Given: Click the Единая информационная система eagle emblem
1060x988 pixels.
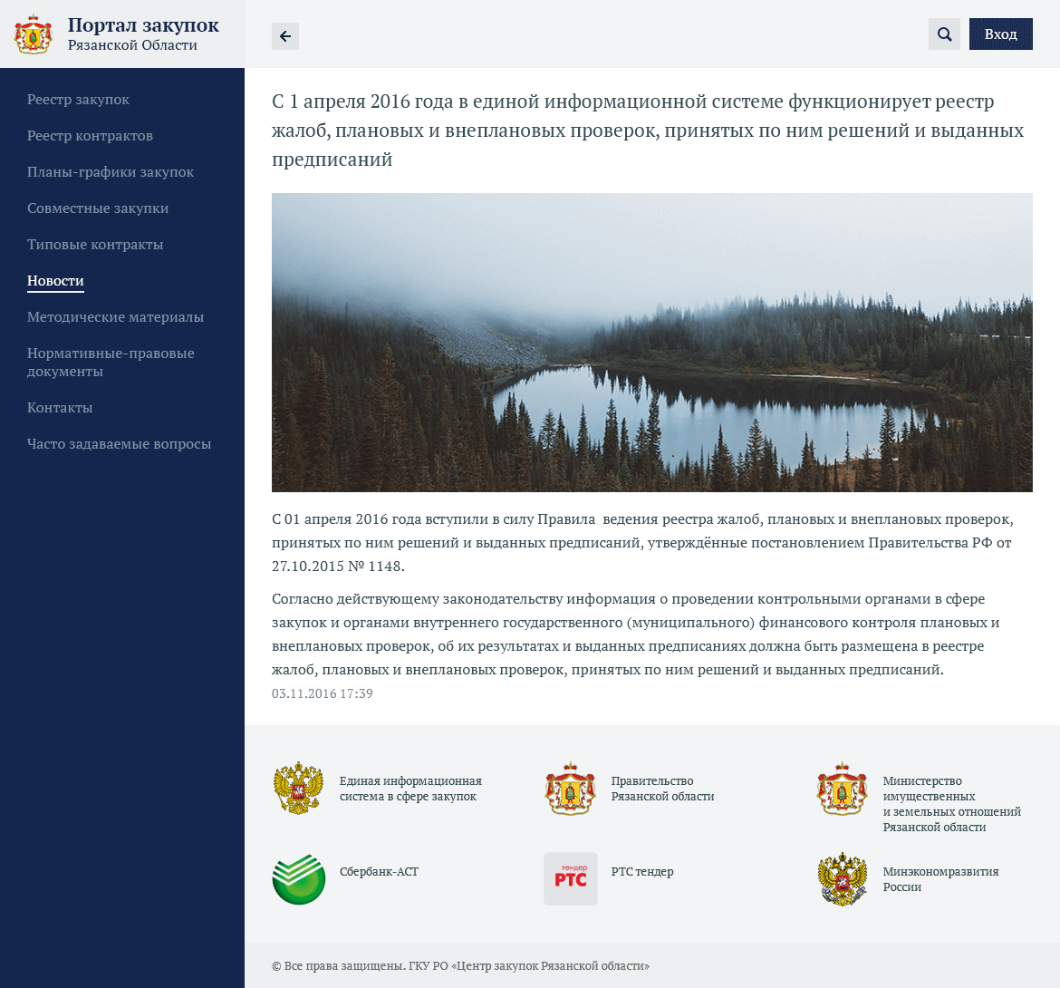Looking at the screenshot, I should click(x=299, y=789).
